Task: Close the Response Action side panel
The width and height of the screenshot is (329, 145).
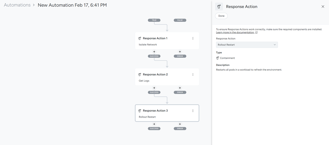Action: [323, 7]
